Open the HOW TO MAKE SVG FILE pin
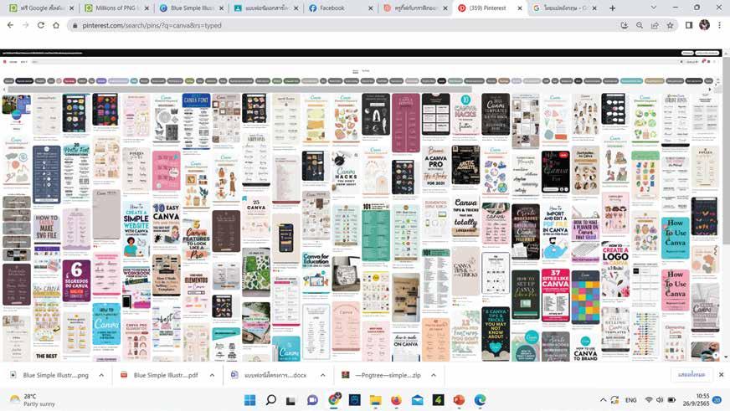Screen dimensions: 730x411 point(47,228)
